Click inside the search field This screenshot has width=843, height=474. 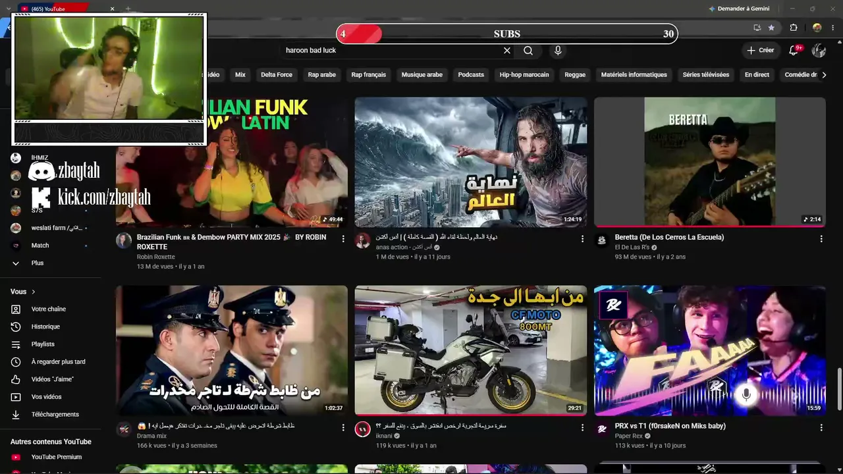(x=392, y=51)
